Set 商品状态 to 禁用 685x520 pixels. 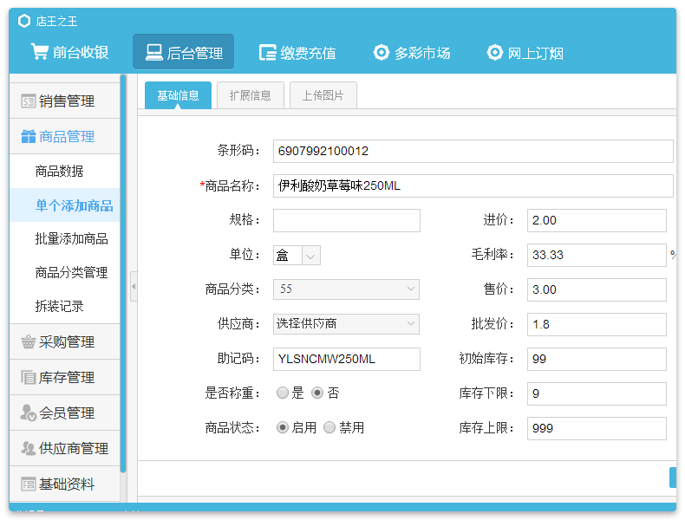coord(329,427)
